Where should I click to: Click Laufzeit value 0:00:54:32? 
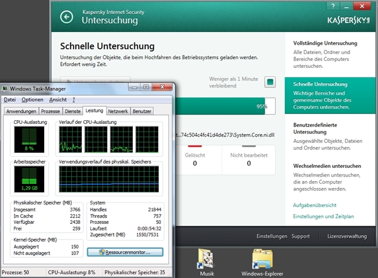[149, 228]
